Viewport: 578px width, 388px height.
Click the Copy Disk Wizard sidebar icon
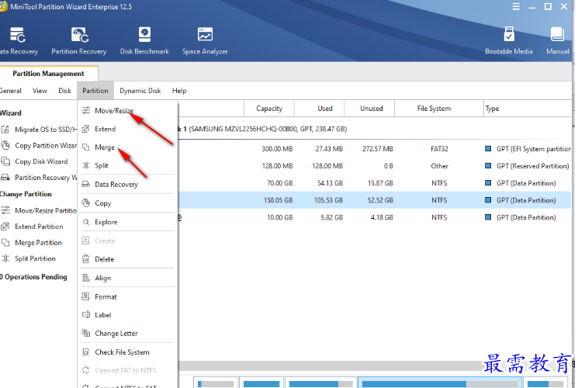(x=5, y=161)
